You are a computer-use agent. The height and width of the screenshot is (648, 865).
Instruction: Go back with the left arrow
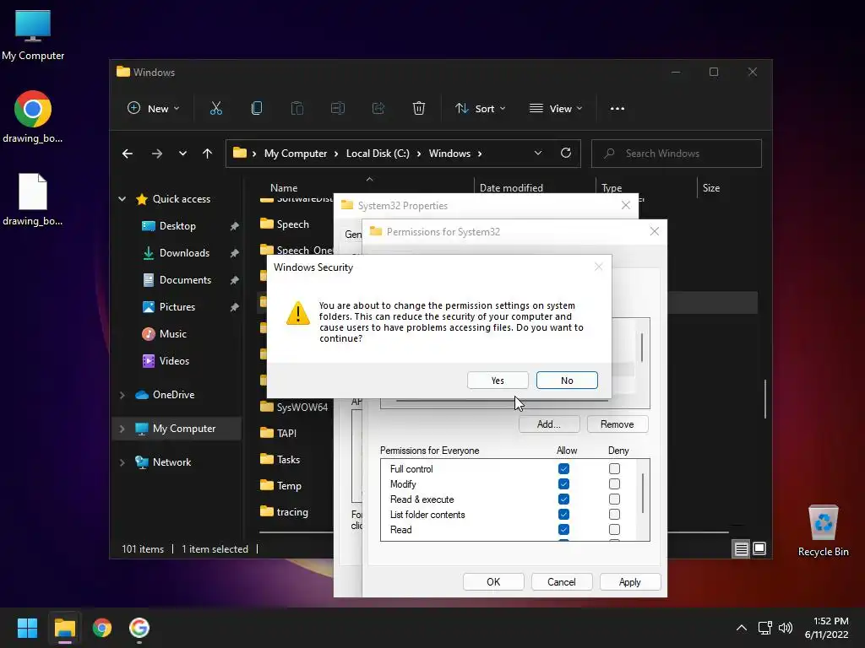pyautogui.click(x=128, y=154)
